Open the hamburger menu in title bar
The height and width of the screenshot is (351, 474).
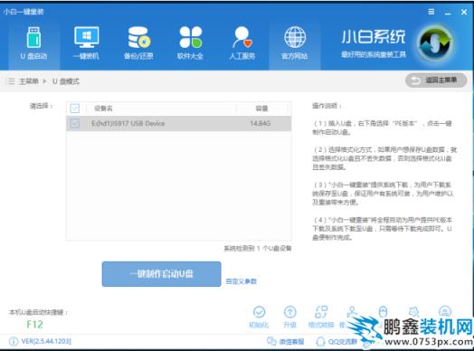431,12
